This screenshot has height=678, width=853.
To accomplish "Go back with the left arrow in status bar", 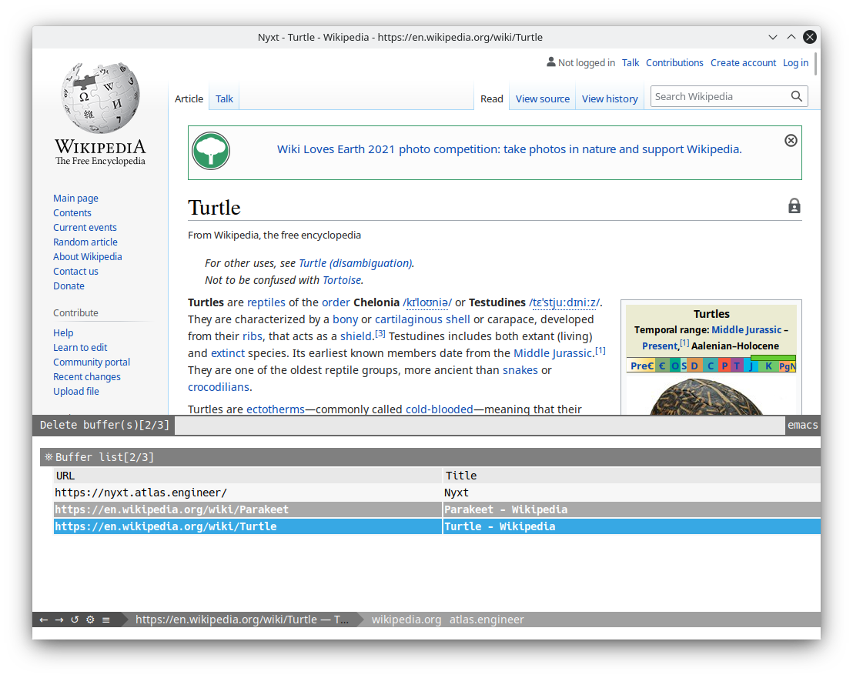I will point(44,620).
